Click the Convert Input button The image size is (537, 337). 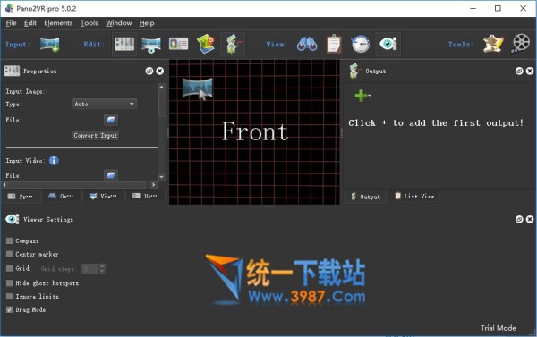point(96,136)
